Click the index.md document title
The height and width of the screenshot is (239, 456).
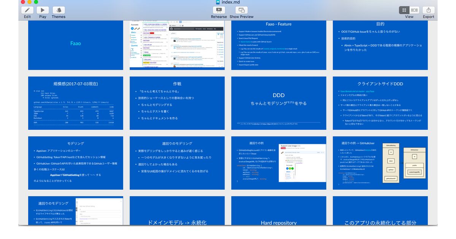click(231, 2)
